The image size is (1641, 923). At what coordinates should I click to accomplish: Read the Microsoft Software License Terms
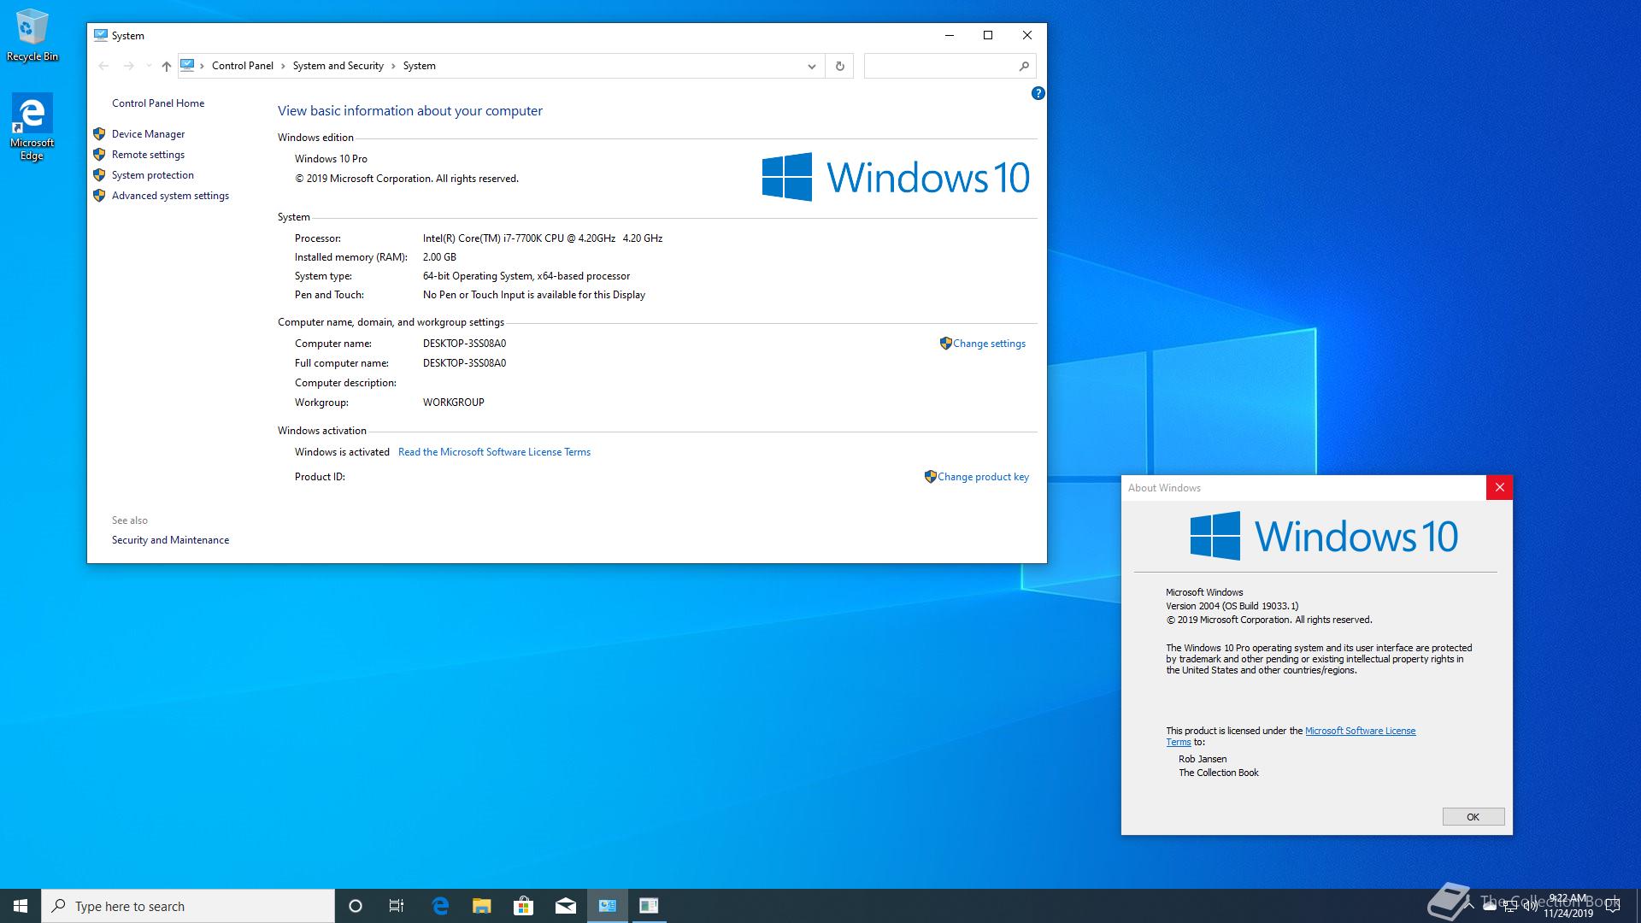[x=494, y=452]
